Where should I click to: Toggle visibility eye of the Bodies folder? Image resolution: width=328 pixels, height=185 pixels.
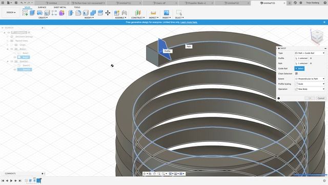(x=12, y=49)
